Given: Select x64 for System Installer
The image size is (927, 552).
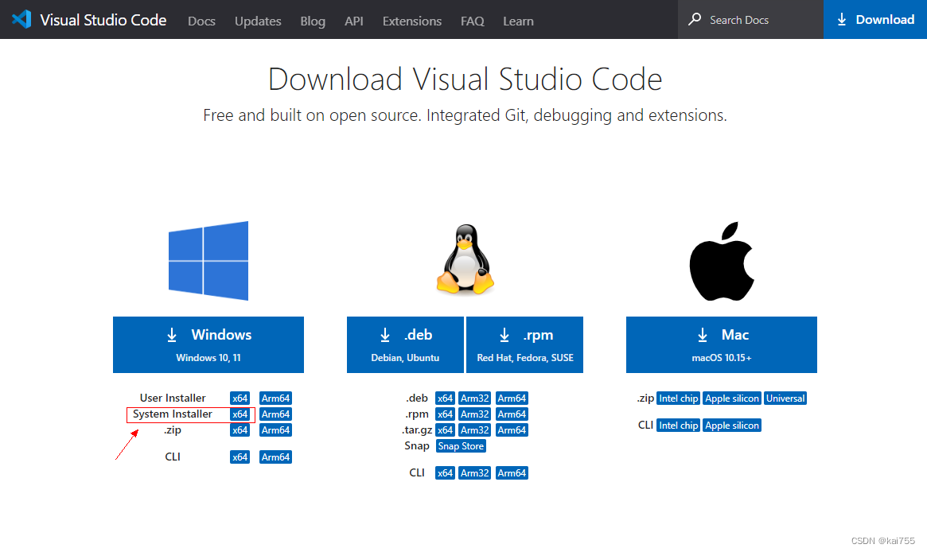Looking at the screenshot, I should (240, 414).
